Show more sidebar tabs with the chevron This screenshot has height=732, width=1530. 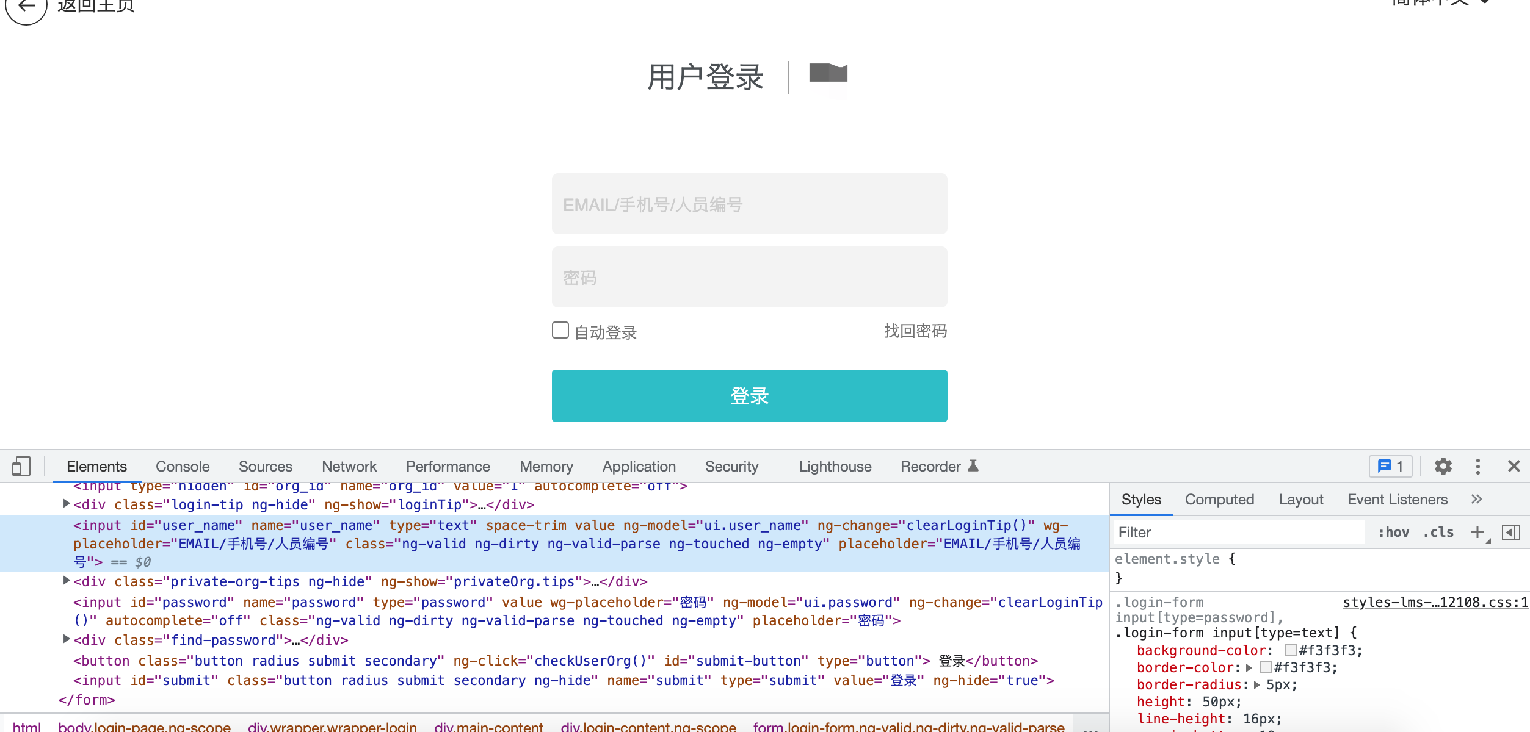point(1476,500)
